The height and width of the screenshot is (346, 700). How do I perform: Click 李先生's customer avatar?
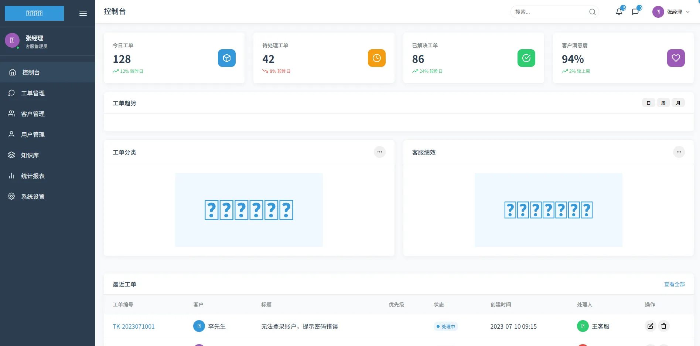coord(199,326)
